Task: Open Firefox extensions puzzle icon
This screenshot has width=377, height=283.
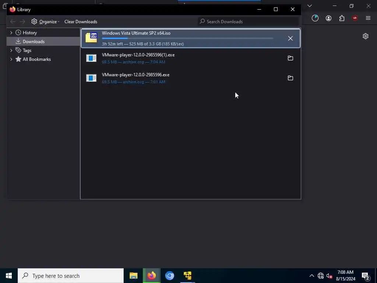Action: point(342,18)
